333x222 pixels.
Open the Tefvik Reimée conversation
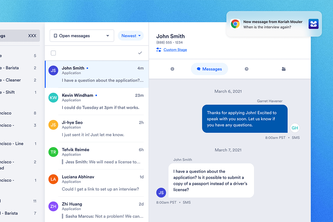pos(97,156)
